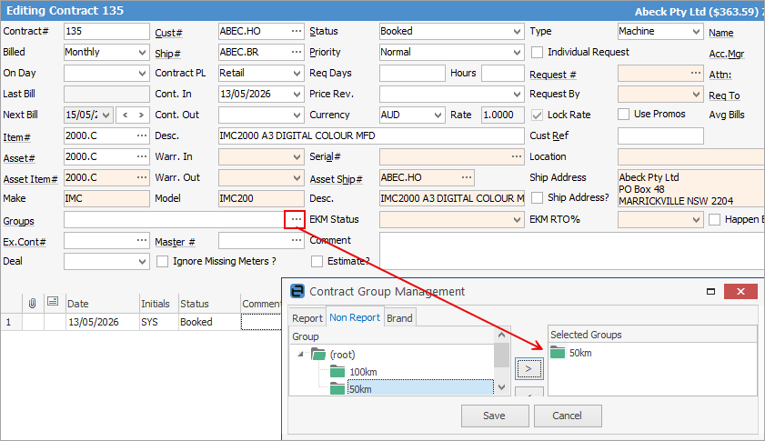The height and width of the screenshot is (441, 765).
Task: Toggle Lock Rate checkbox
Action: [x=537, y=115]
